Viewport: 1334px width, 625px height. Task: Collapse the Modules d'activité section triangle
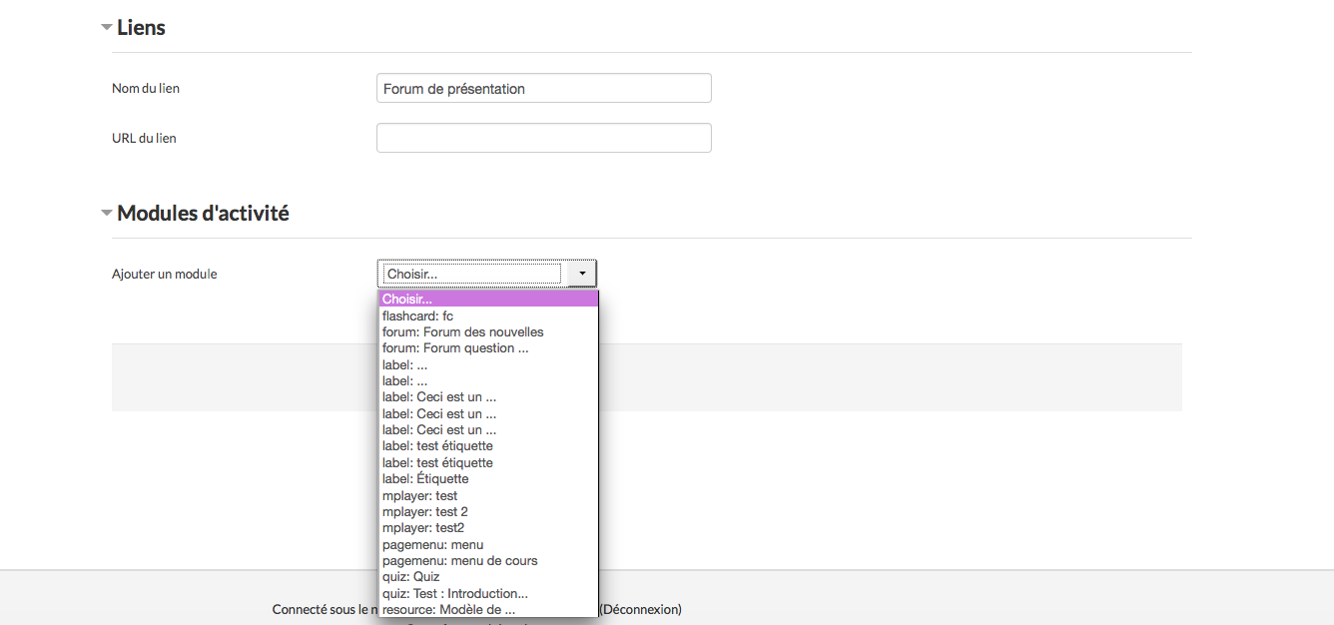pyautogui.click(x=106, y=213)
